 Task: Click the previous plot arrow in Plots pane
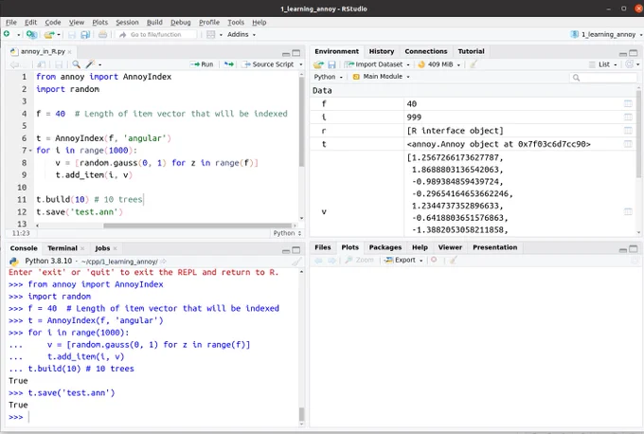(x=318, y=261)
